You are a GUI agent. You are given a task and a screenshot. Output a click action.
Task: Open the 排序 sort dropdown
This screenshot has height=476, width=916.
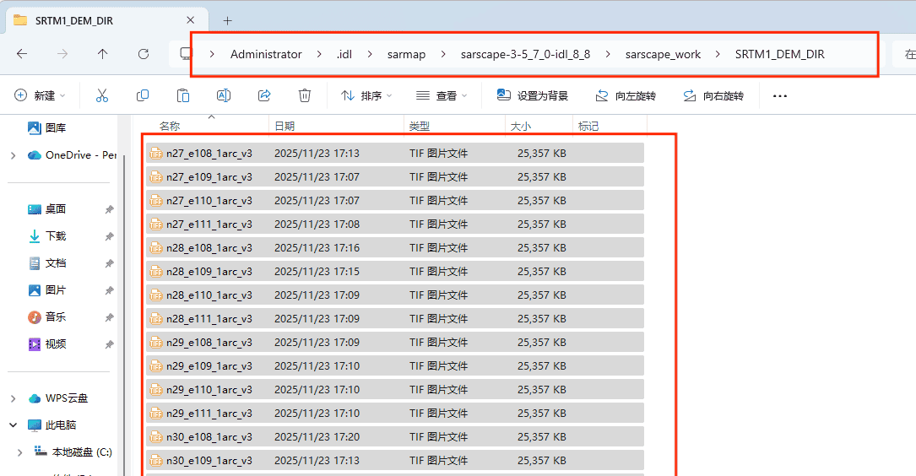coord(367,95)
